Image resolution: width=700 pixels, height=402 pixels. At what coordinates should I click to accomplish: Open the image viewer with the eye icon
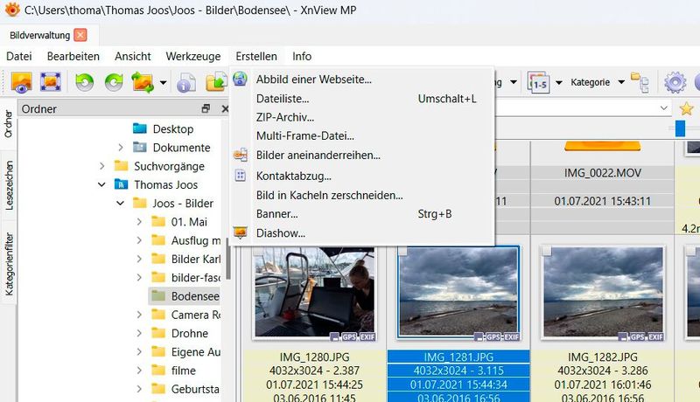pyautogui.click(x=21, y=82)
